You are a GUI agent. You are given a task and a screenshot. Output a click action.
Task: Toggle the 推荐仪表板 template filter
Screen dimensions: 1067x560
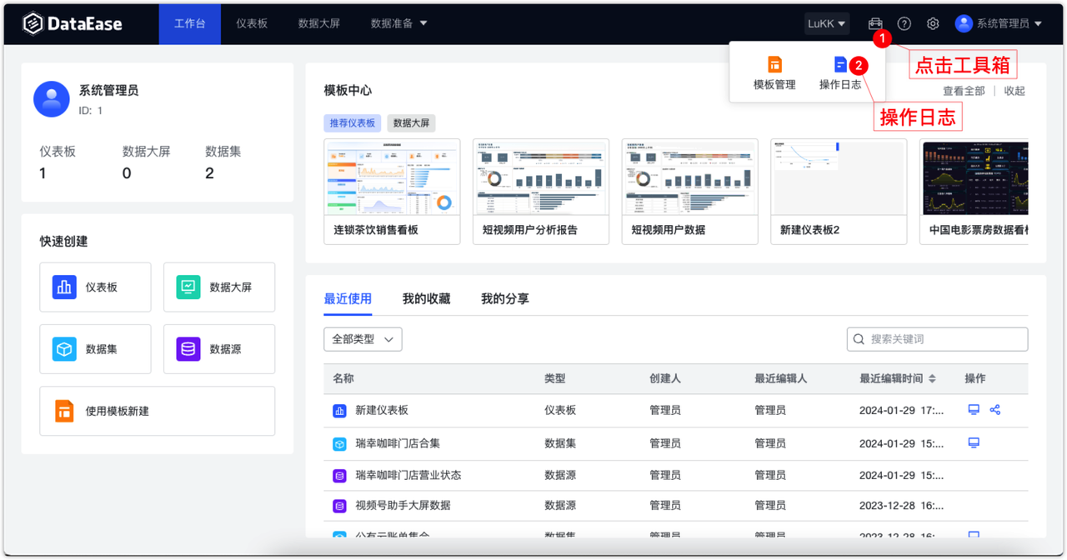(352, 122)
